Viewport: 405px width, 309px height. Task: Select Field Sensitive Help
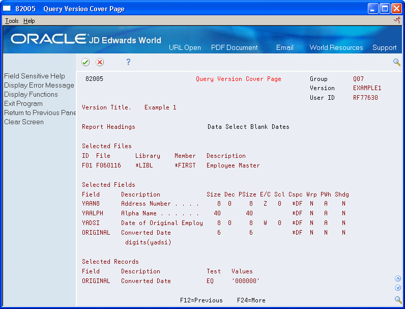35,76
